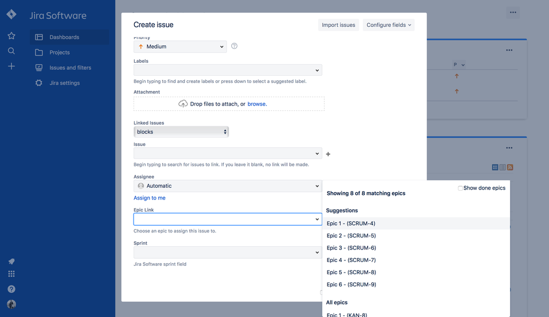Image resolution: width=549 pixels, height=317 pixels.
Task: Click the Issues and filters icon
Action: pyautogui.click(x=39, y=68)
